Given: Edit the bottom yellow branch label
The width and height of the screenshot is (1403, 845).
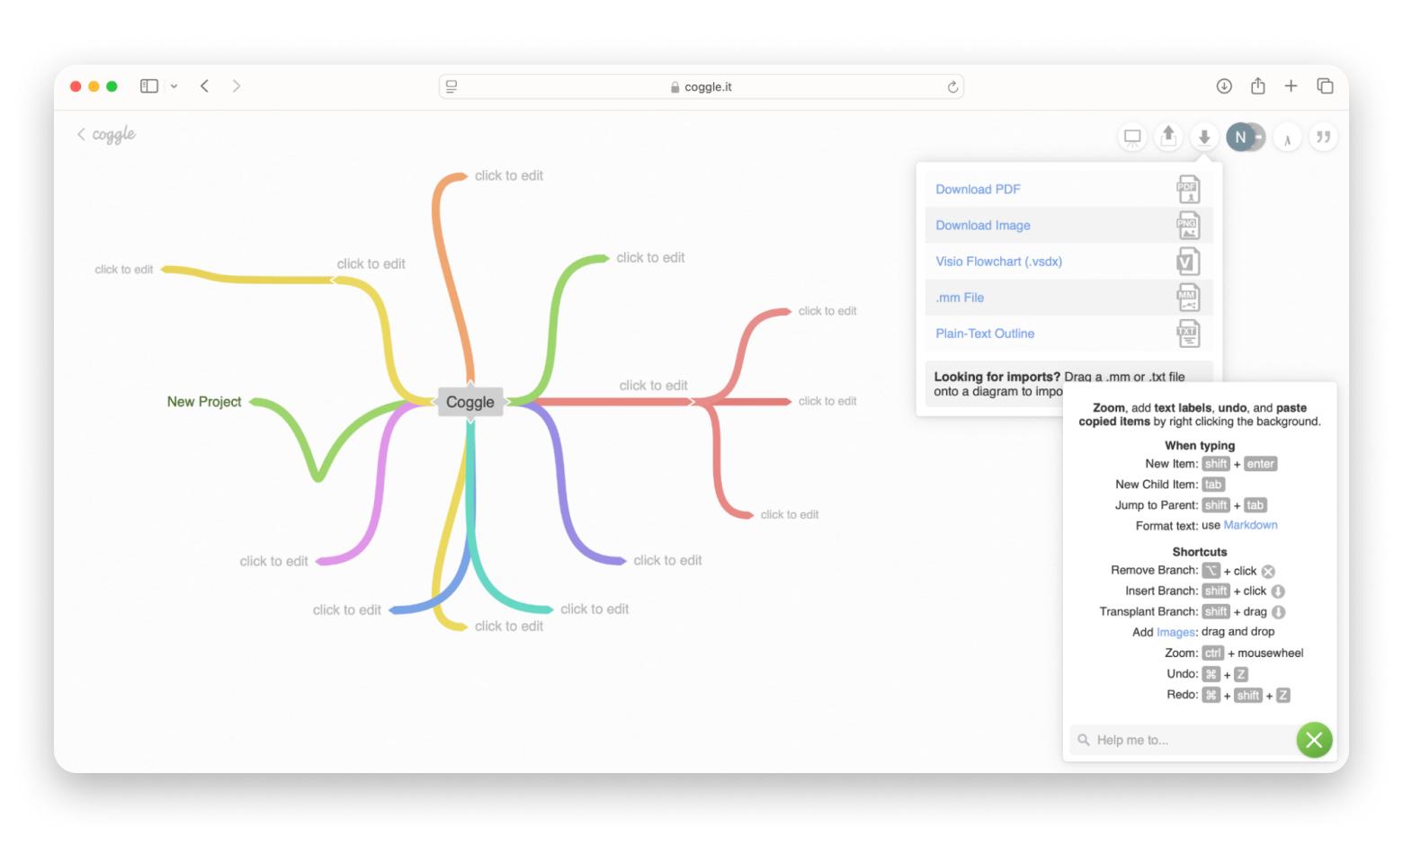Looking at the screenshot, I should point(509,627).
